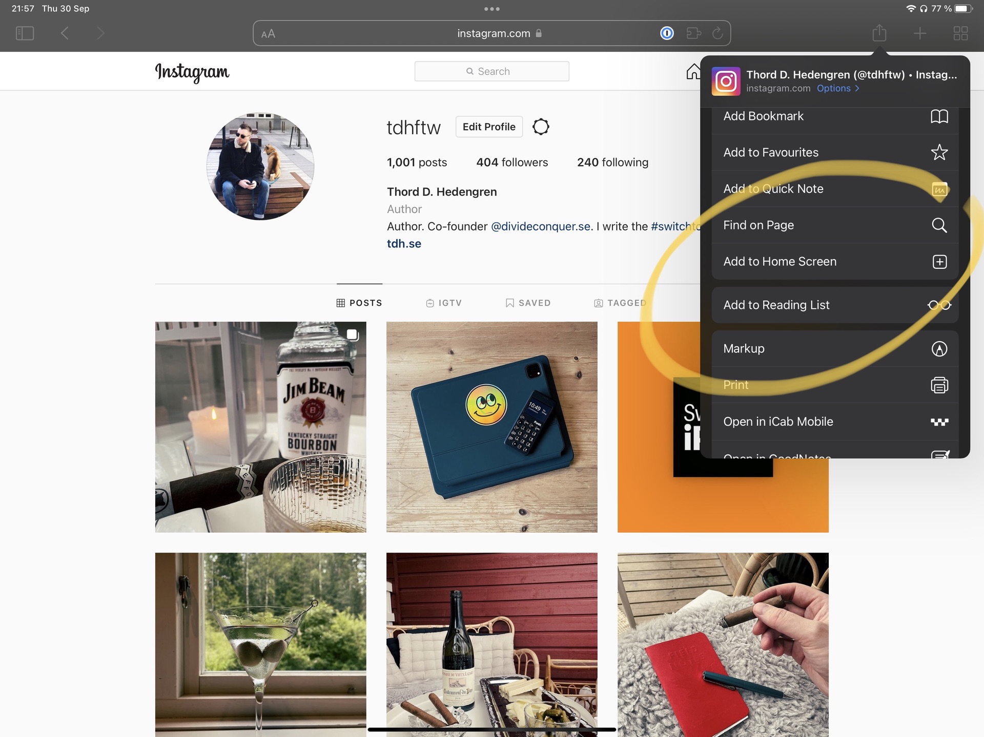Click the tdhftw username link
This screenshot has height=737, width=984.
(x=415, y=126)
